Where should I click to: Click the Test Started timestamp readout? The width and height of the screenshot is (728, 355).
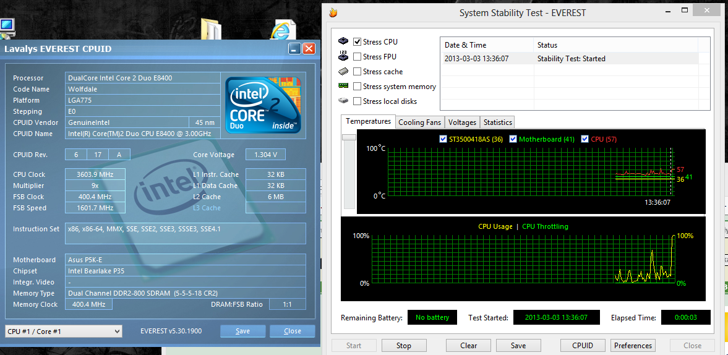[556, 317]
